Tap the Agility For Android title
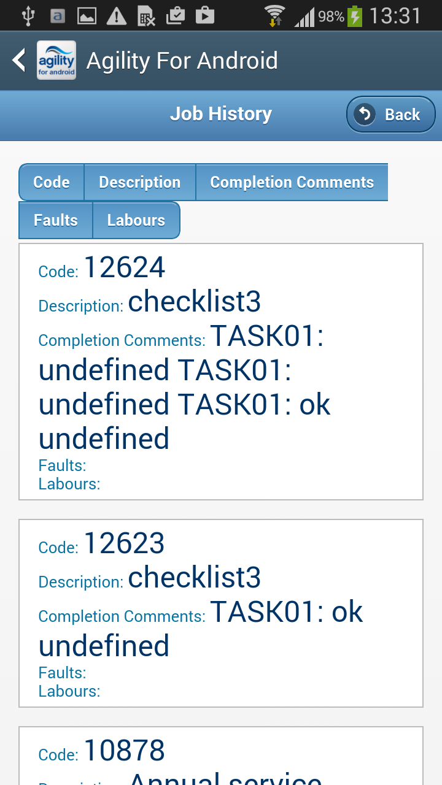 tap(182, 61)
